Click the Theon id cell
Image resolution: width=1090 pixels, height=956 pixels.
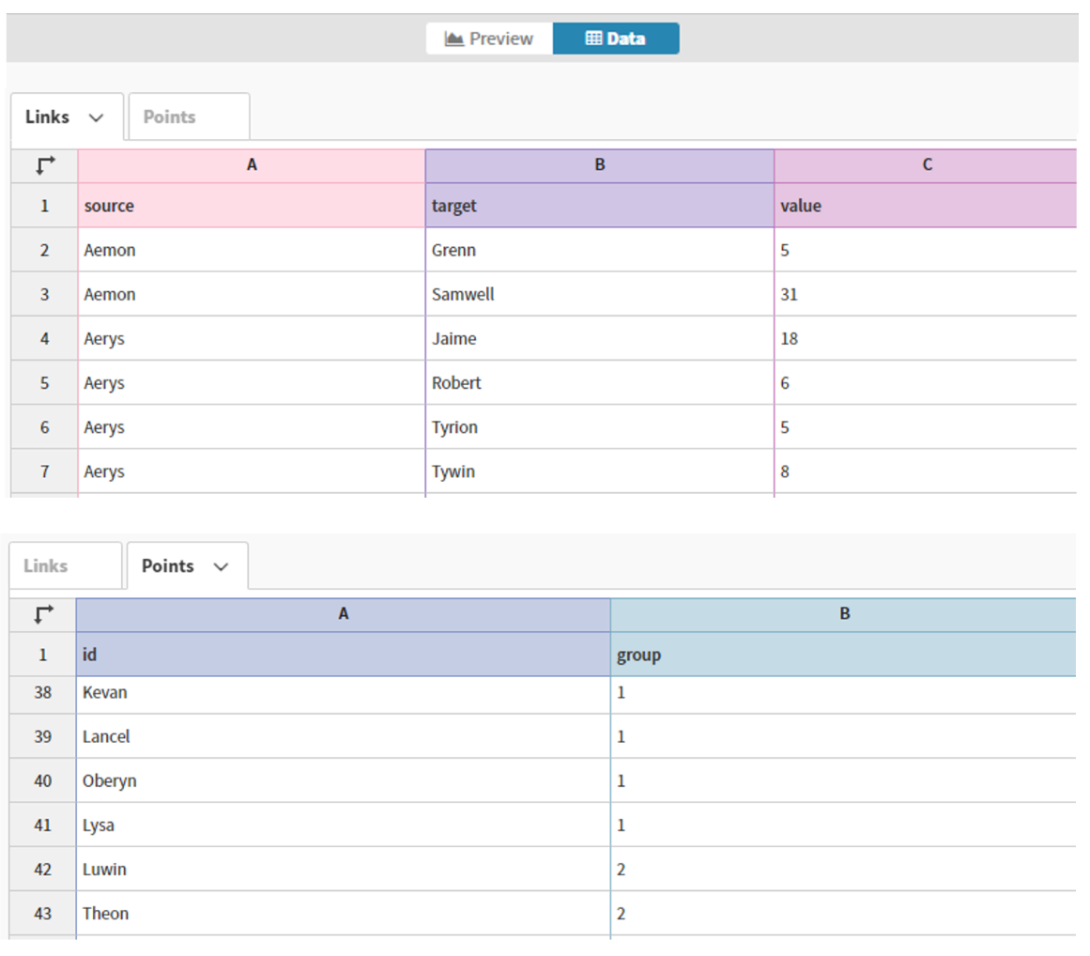(344, 914)
